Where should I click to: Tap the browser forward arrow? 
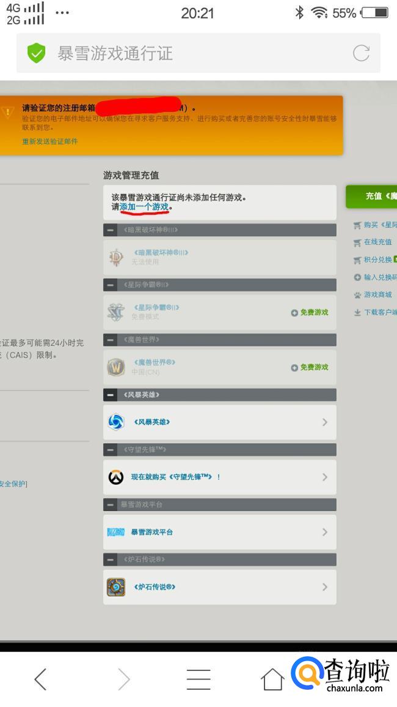[x=123, y=679]
